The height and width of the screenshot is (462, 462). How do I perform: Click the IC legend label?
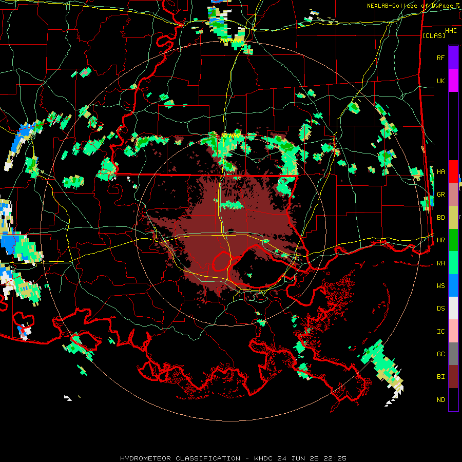pos(440,332)
